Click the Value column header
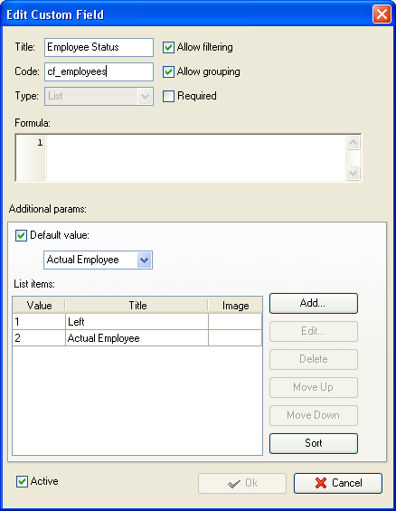Image resolution: width=396 pixels, height=511 pixels. (x=39, y=306)
